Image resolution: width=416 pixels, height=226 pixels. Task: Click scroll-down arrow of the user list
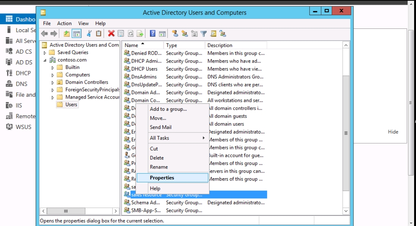click(346, 211)
